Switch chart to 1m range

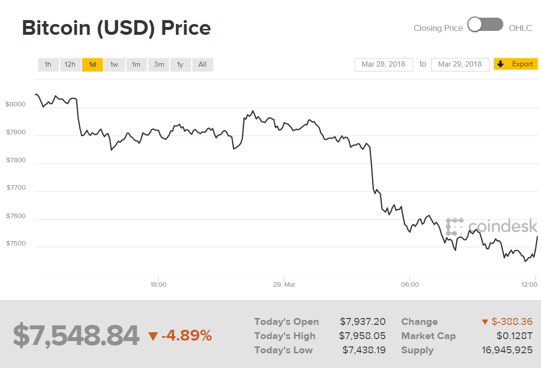136,65
